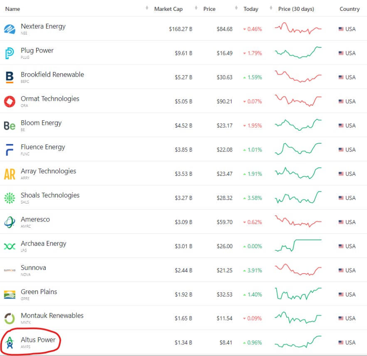Click the USA flag in Plug Power row
Viewport: 367px width, 356px height.
click(x=341, y=53)
